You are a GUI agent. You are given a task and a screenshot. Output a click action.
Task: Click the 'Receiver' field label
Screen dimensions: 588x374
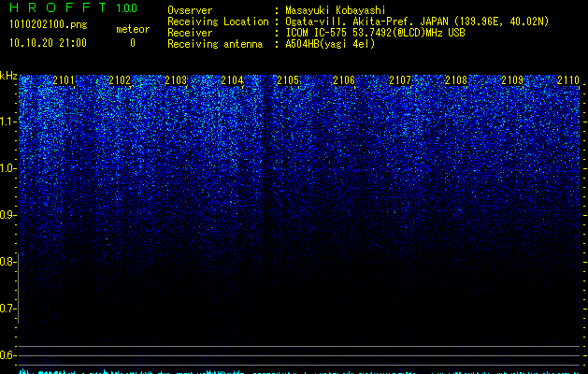190,33
